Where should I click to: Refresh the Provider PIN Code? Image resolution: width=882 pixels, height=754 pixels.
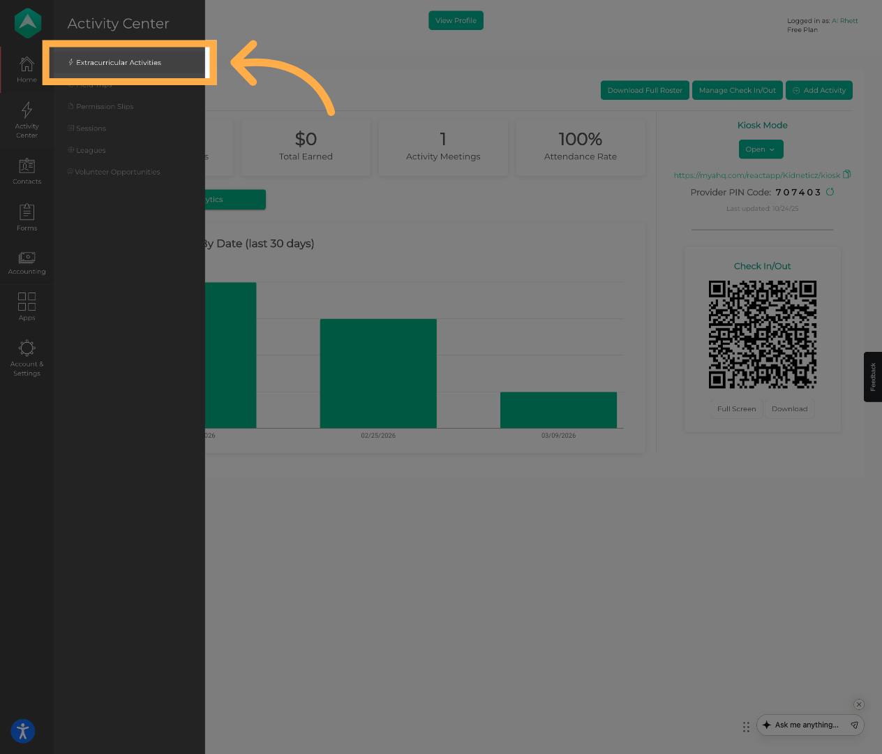tap(830, 192)
